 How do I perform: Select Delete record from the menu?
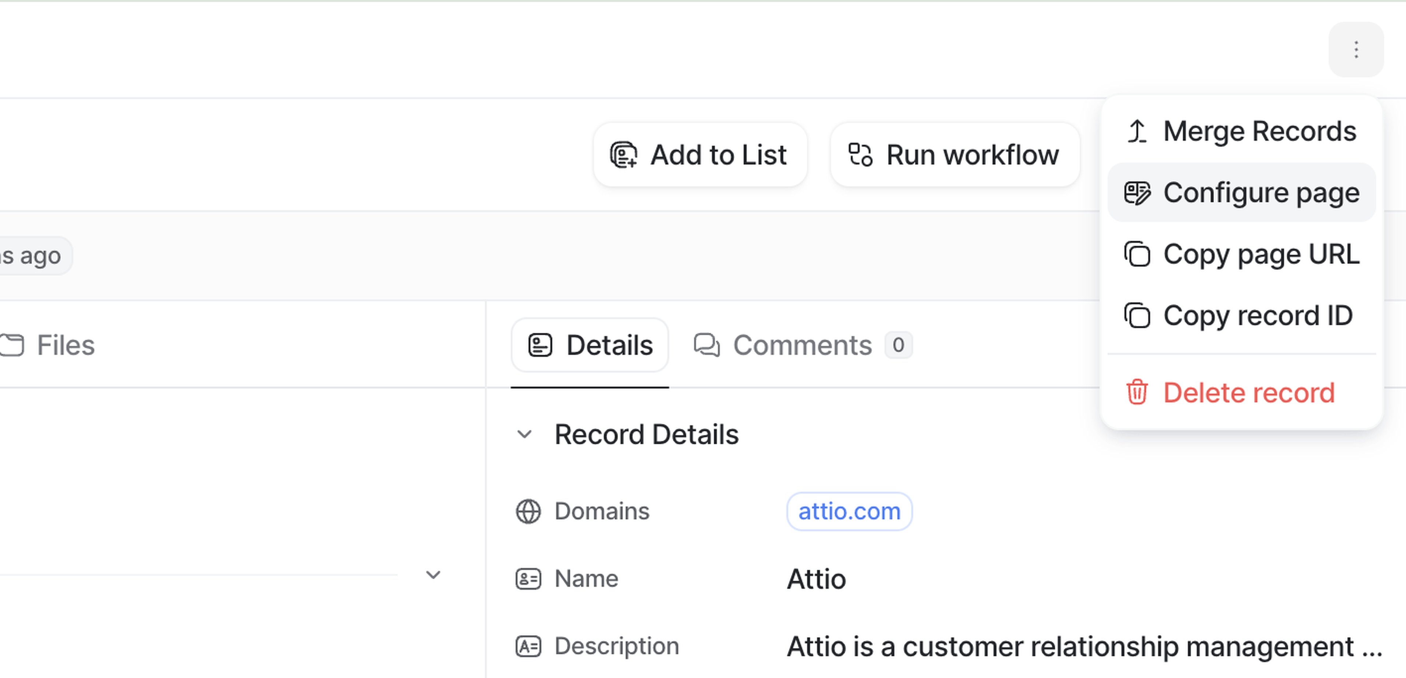coord(1248,392)
